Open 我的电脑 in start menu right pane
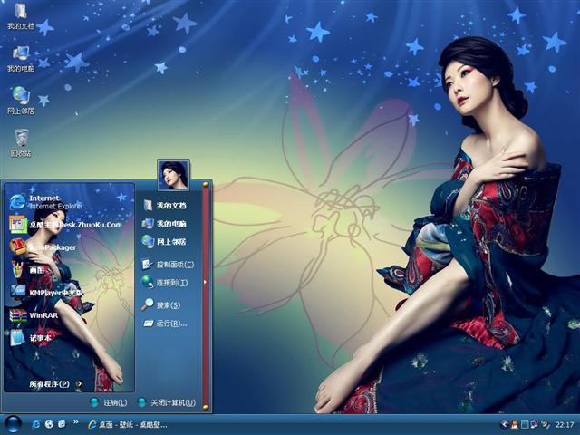Viewport: 580px width, 435px height. (x=165, y=224)
